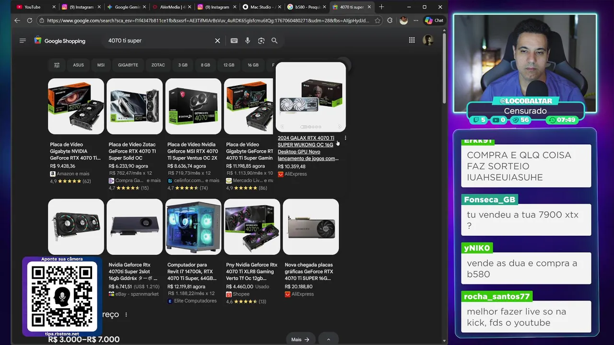Viewport: 614px width, 345px height.
Task: Open options menu beside price section heading
Action: [126, 315]
